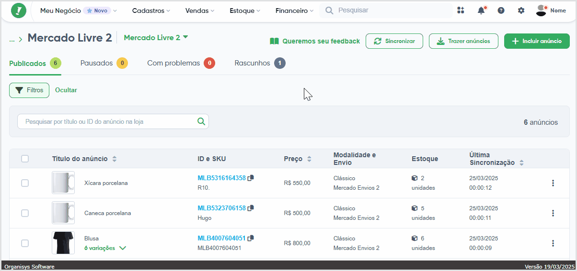Open the Cadastros dropdown menu

[151, 11]
